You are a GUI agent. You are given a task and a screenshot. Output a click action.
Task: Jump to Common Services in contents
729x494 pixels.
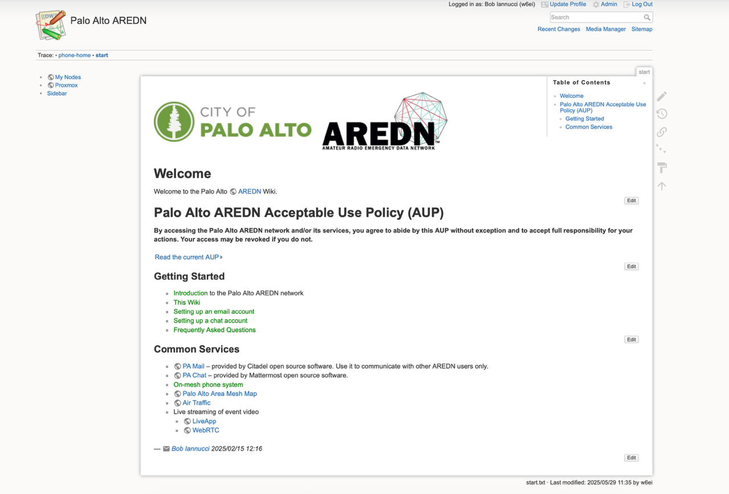tap(589, 127)
